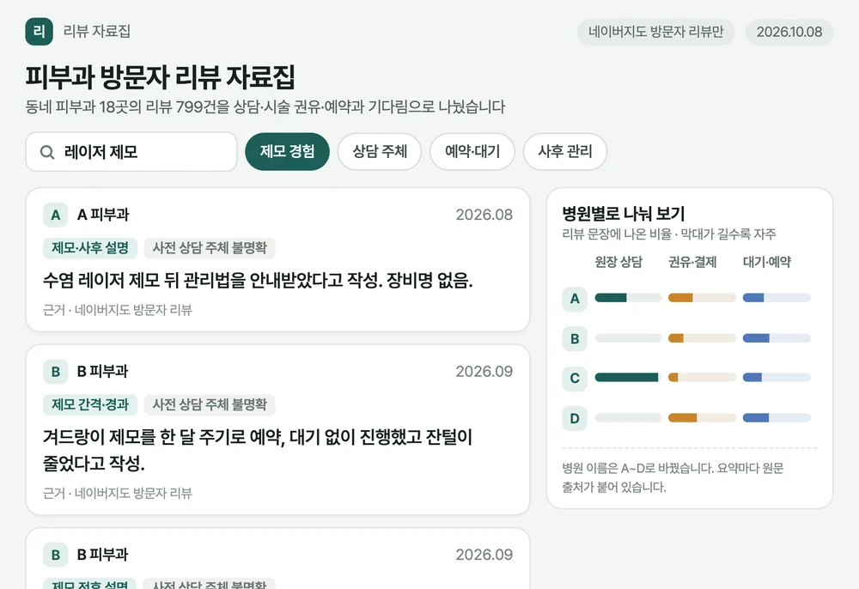This screenshot has width=859, height=589.
Task: Click the magnifier icon in the search box
Action: [x=47, y=152]
